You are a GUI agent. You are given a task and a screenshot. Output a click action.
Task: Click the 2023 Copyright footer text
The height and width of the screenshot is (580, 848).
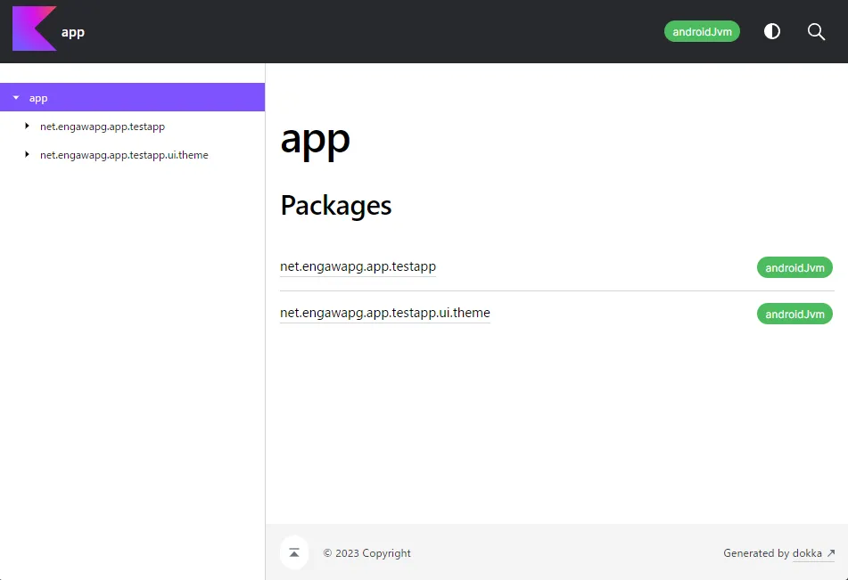pyautogui.click(x=366, y=553)
